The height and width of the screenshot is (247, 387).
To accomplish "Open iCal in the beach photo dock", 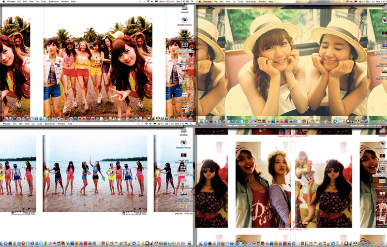I will (112, 243).
